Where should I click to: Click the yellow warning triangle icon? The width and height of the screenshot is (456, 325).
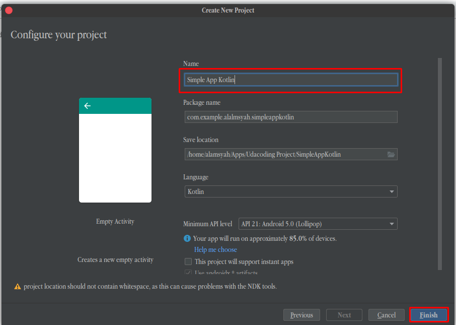click(x=18, y=287)
